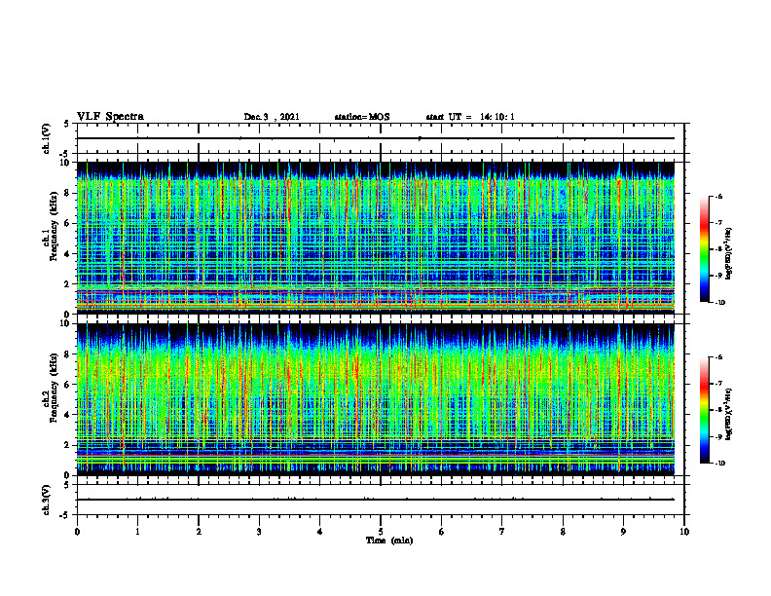
Task: Click the "5" tick label on Time axis
Action: pyautogui.click(x=381, y=532)
